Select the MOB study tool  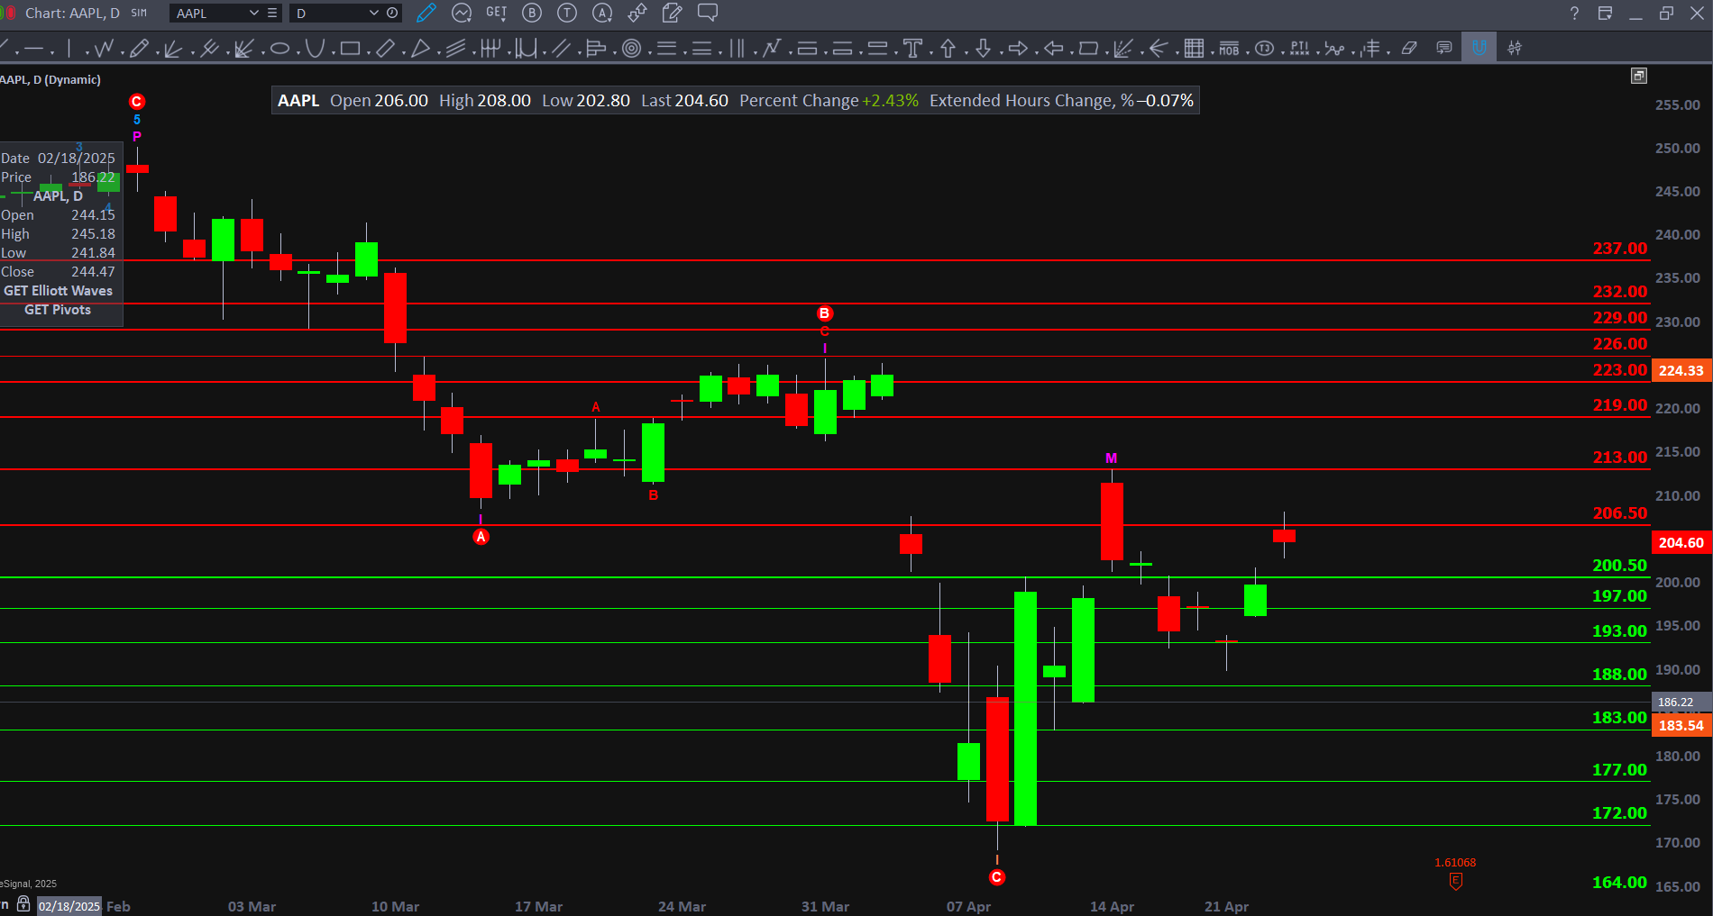(x=1229, y=49)
